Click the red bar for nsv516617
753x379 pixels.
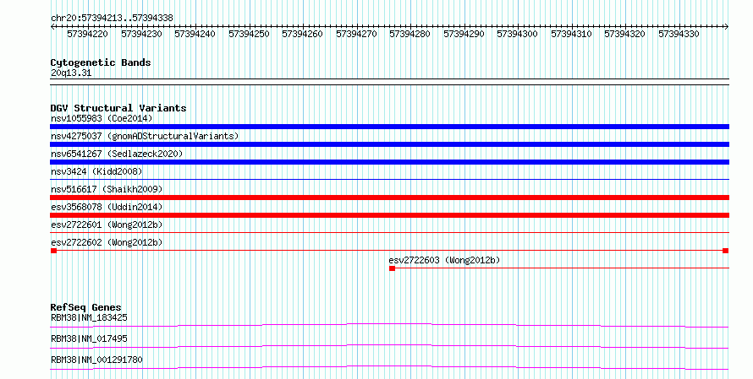point(389,198)
